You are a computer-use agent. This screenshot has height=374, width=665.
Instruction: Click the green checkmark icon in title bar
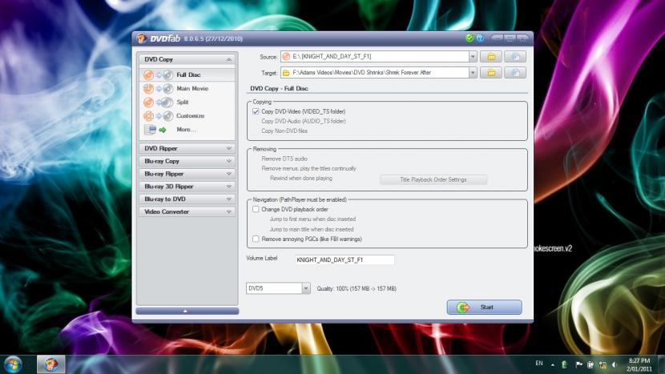coord(469,38)
